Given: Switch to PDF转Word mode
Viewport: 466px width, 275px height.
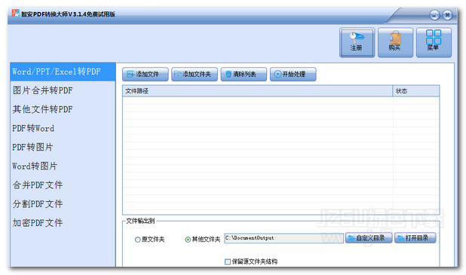Looking at the screenshot, I should point(63,128).
